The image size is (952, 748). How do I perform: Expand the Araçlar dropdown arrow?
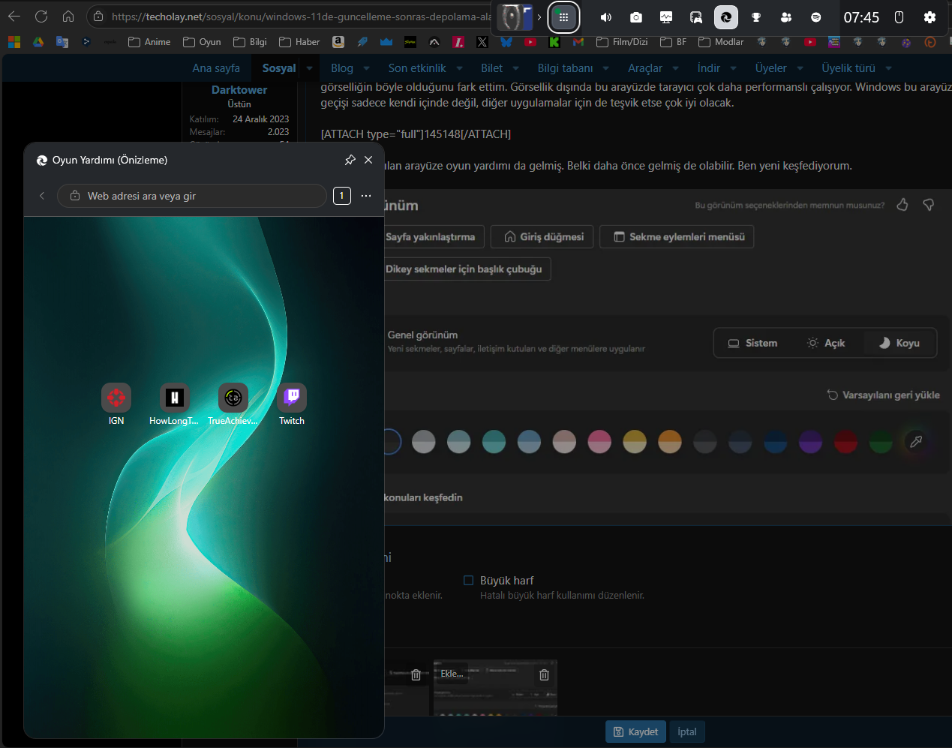675,68
